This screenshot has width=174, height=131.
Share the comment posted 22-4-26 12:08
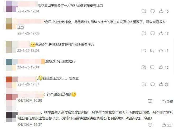point(144,33)
